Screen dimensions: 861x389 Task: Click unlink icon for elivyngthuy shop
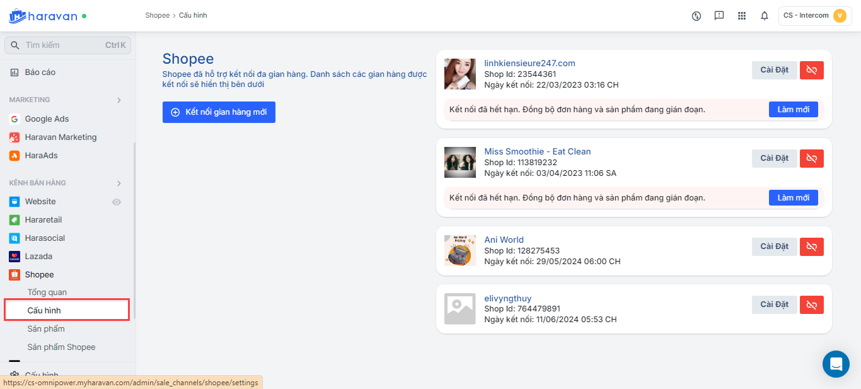pyautogui.click(x=811, y=305)
